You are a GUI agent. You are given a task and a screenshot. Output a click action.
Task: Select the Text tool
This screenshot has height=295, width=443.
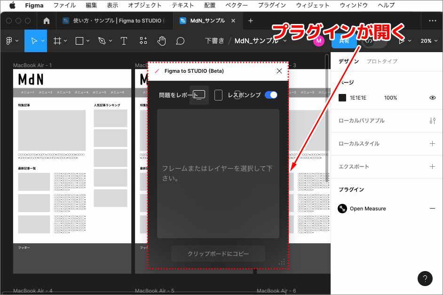pos(124,41)
